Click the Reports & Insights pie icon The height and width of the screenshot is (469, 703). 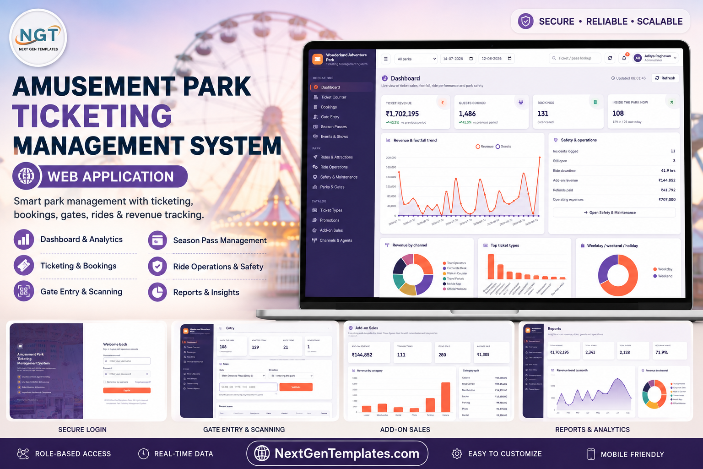pos(157,292)
